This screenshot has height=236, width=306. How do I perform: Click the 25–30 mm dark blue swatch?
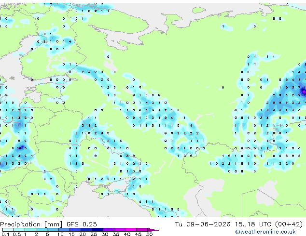coord(97,230)
